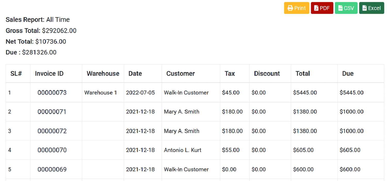Sort by the Invoice ID column header
Viewport: 387px width, 181px height.
tap(49, 74)
